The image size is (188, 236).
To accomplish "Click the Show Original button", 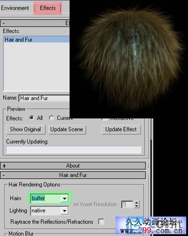I will pos(26,129).
